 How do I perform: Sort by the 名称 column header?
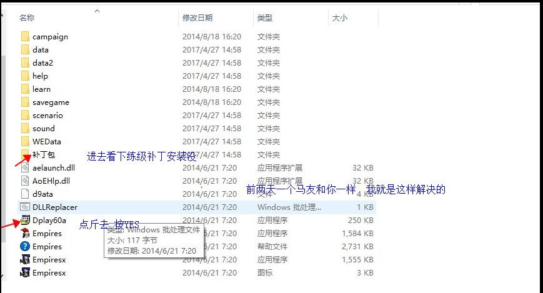pos(27,18)
